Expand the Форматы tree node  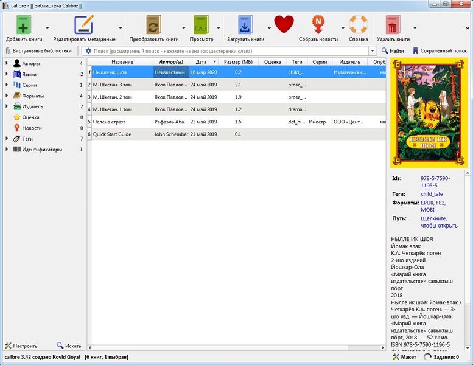pyautogui.click(x=7, y=96)
